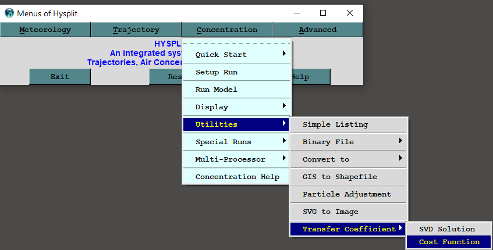Click SVG to Image entry
Image resolution: width=493 pixels, height=250 pixels.
pos(349,212)
